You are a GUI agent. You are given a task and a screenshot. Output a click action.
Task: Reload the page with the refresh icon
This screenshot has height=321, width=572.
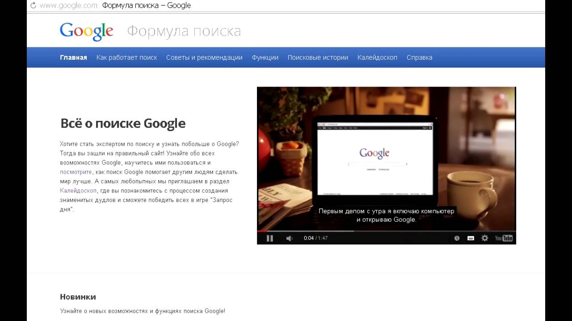tap(33, 6)
